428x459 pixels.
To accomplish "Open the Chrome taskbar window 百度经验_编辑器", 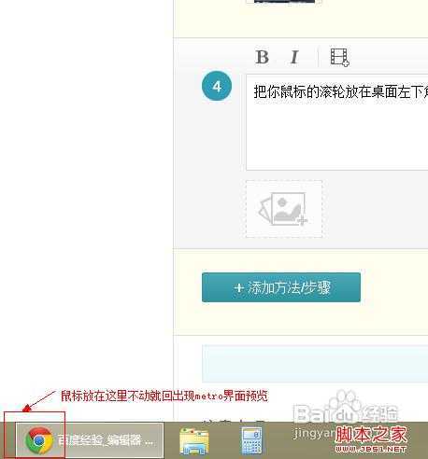I will [90, 439].
